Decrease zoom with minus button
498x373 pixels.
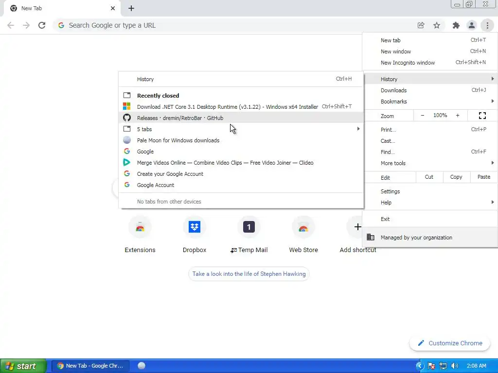(x=423, y=116)
